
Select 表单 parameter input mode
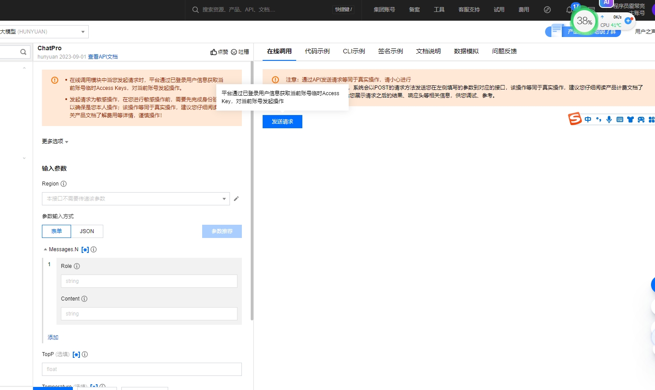[x=56, y=231]
